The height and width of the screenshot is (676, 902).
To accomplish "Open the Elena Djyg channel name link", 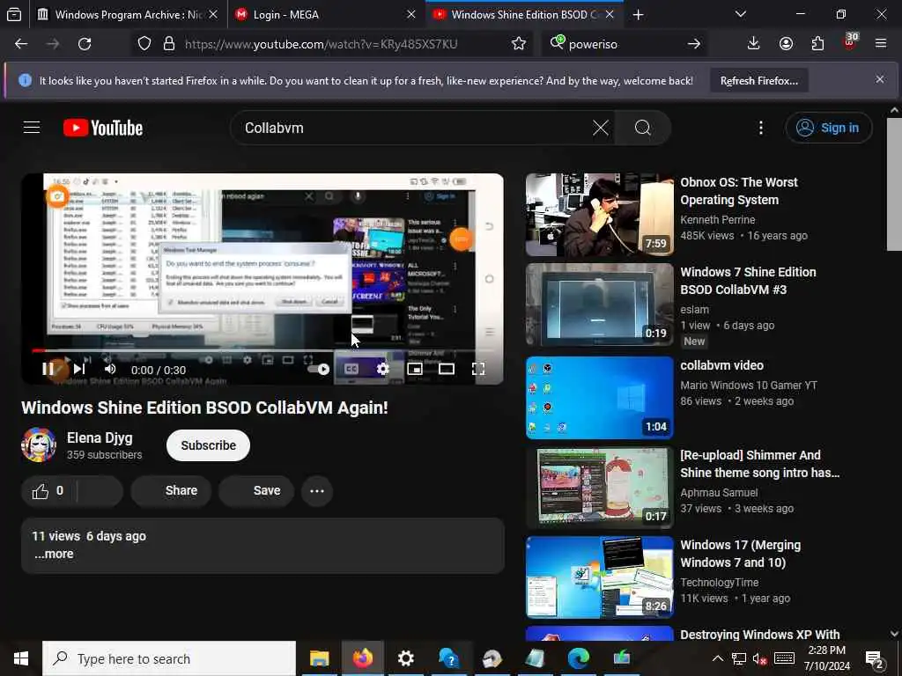I will pos(100,437).
